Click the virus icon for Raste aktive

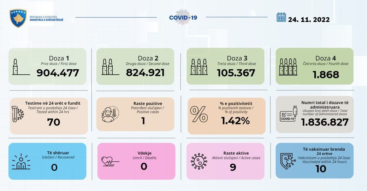tap(199, 161)
